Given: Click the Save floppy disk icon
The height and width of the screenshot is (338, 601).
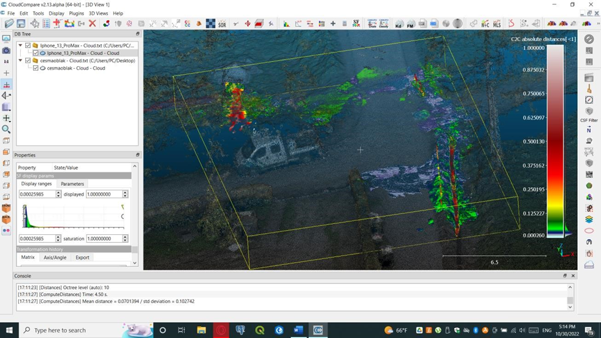Looking at the screenshot, I should pyautogui.click(x=21, y=24).
